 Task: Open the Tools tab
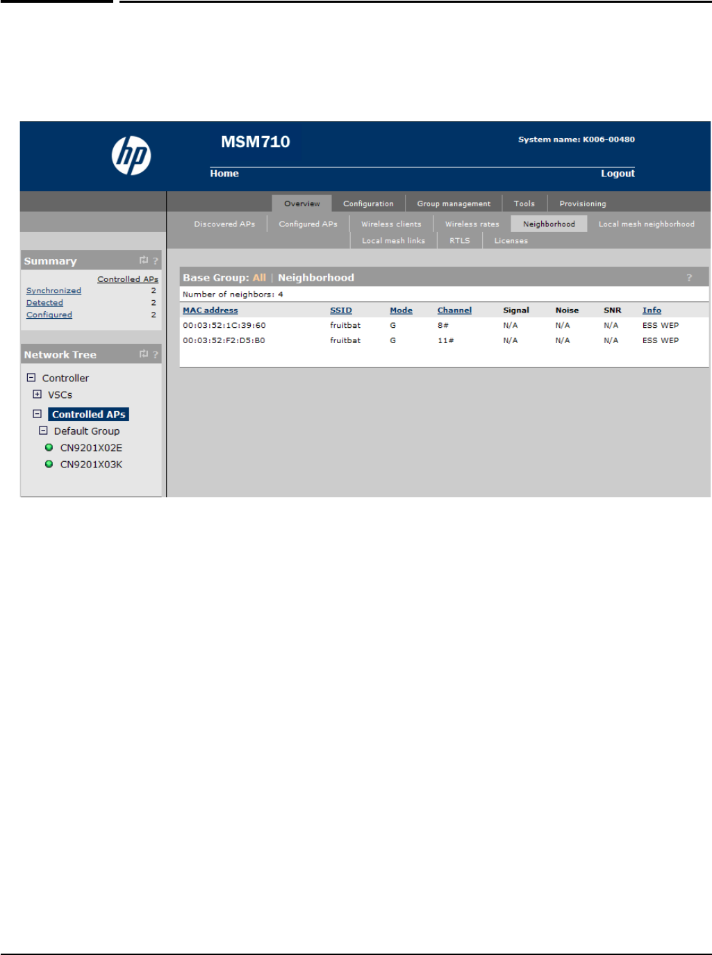pyautogui.click(x=524, y=204)
